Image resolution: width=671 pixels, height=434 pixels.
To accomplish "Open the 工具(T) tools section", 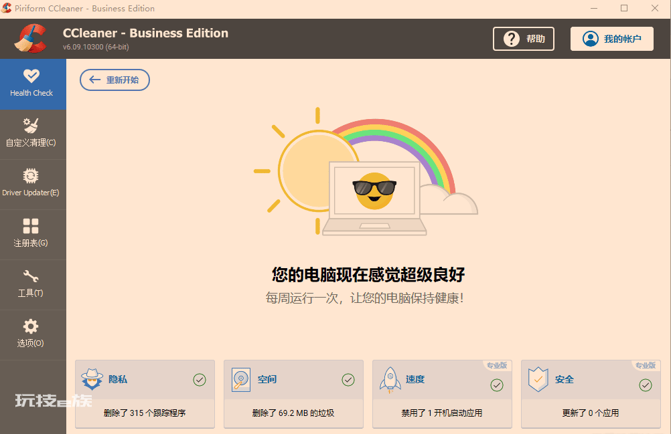I will (x=33, y=285).
